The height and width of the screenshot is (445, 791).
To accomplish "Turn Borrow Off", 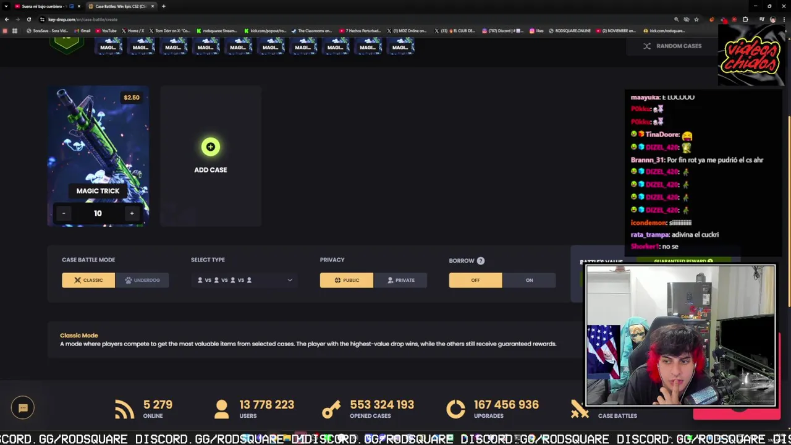I will point(475,280).
